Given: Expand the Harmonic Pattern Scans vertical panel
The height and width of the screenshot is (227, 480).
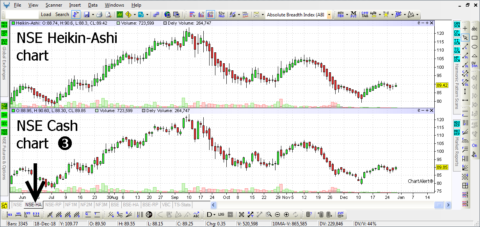Looking at the screenshot, I should [457, 86].
